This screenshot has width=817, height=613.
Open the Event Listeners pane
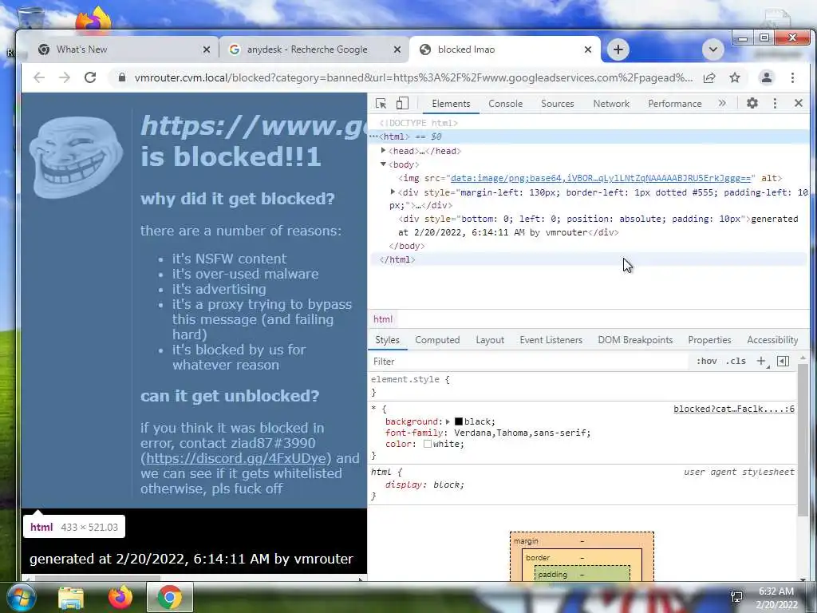[551, 340]
